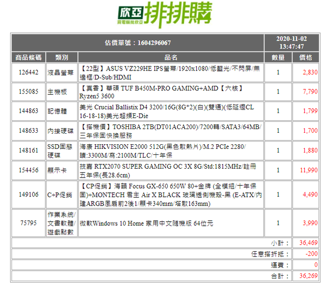This screenshot has width=332, height=283.
Task: Click the Crucial Ballistix D4 3200 product name
Action: pos(167,111)
